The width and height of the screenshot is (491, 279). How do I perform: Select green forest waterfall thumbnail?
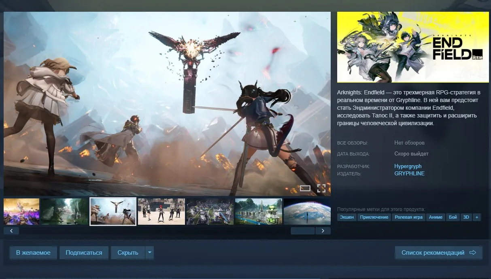click(x=64, y=211)
